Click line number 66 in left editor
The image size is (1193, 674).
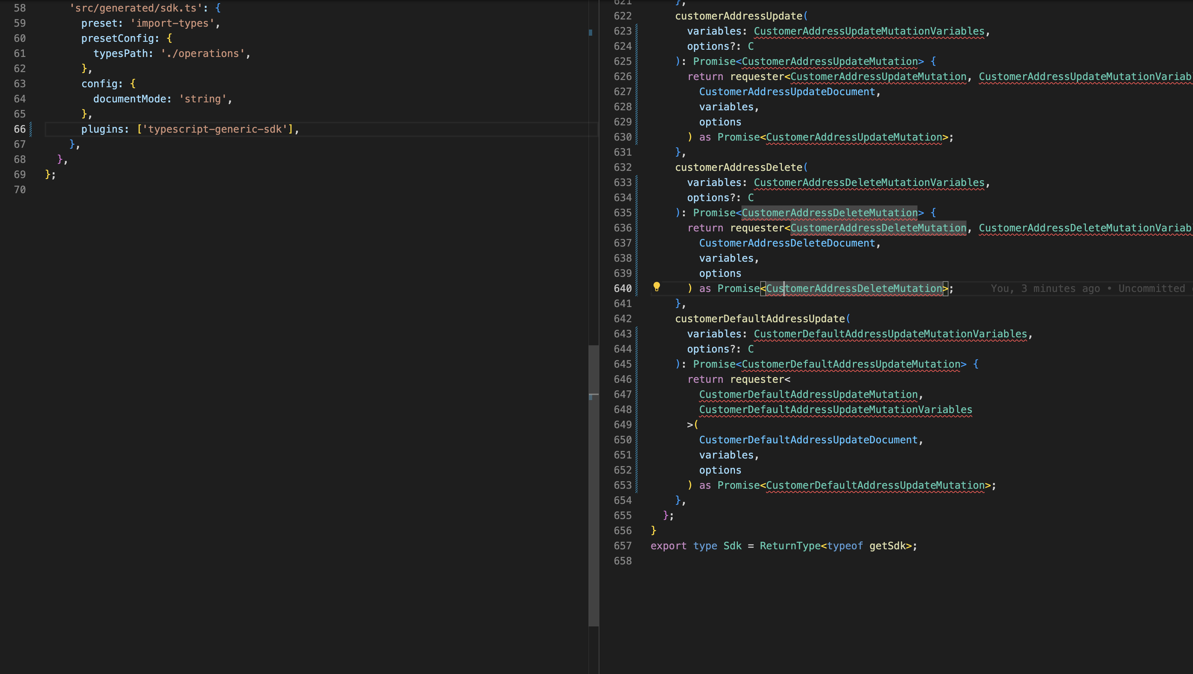click(19, 129)
